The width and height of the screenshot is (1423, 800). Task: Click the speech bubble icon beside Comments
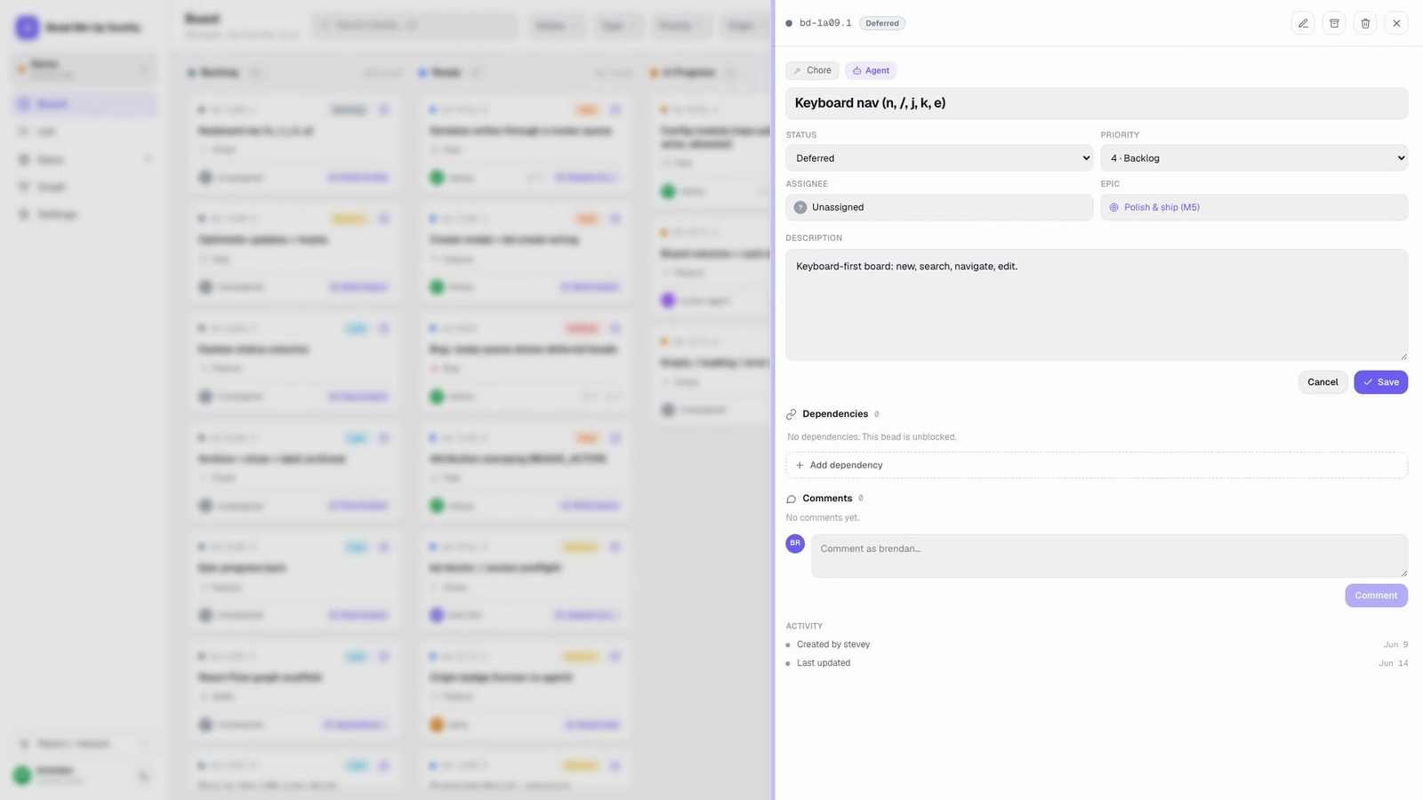point(792,499)
